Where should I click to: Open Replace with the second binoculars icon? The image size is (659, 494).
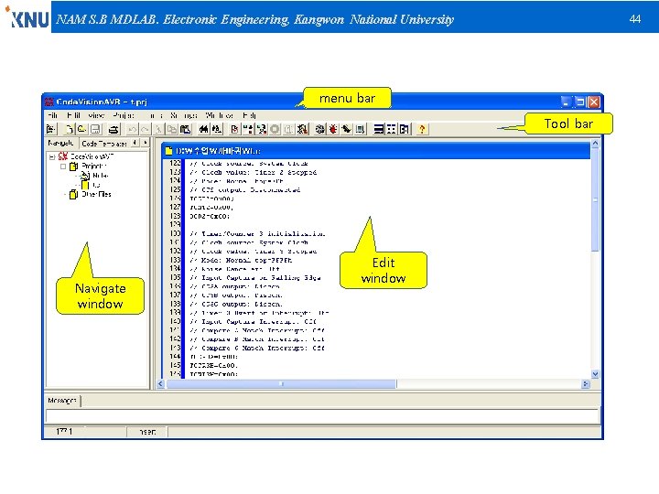(217, 129)
